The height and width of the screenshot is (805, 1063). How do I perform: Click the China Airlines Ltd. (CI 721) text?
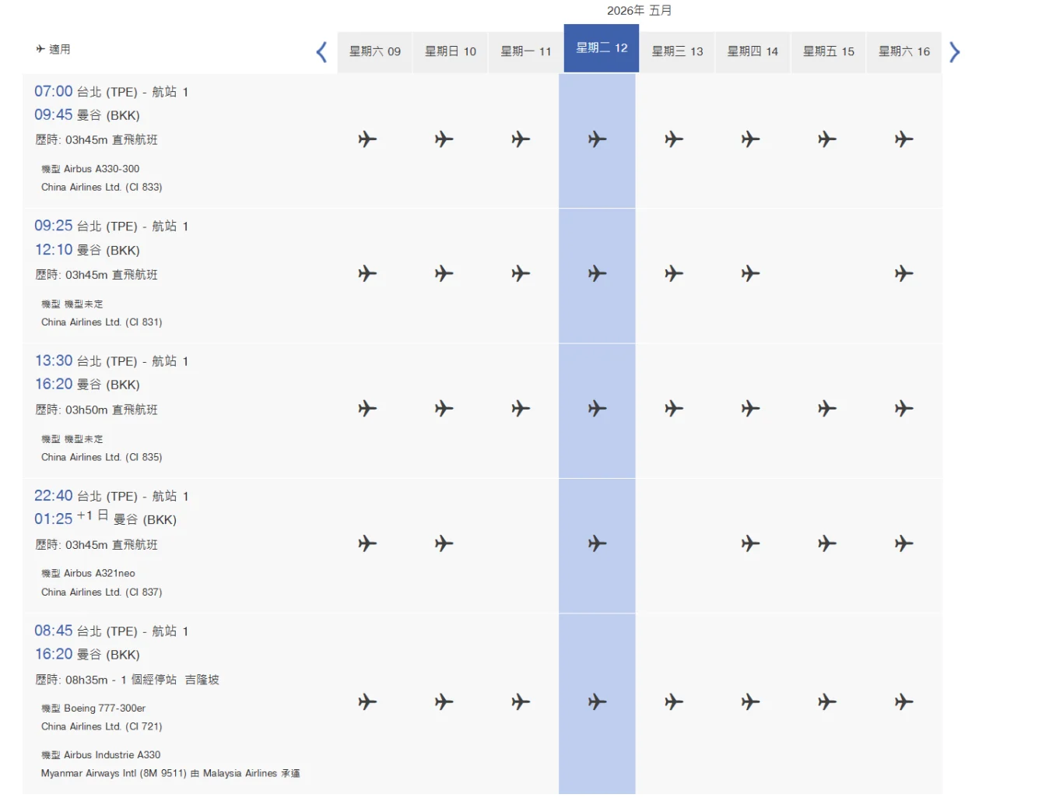pyautogui.click(x=102, y=726)
